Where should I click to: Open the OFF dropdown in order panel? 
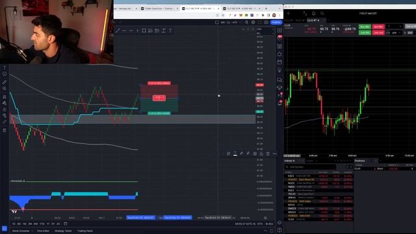(x=396, y=33)
